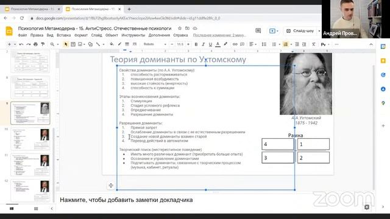Open Tasks in the side panel

coord(383,75)
